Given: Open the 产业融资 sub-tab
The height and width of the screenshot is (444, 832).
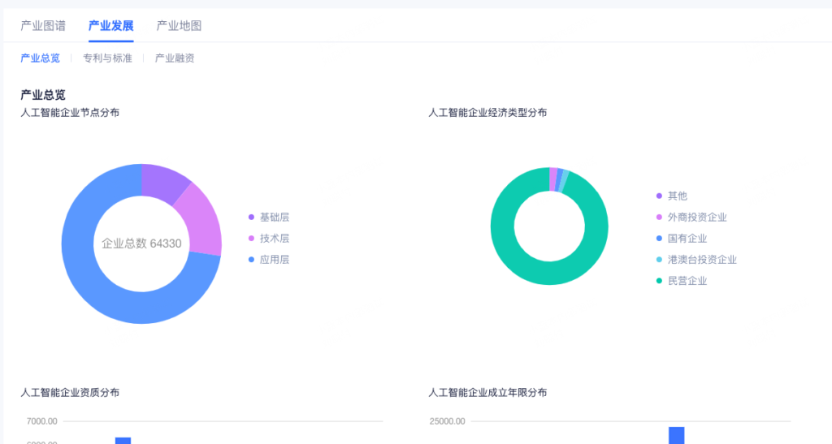Looking at the screenshot, I should [x=175, y=58].
